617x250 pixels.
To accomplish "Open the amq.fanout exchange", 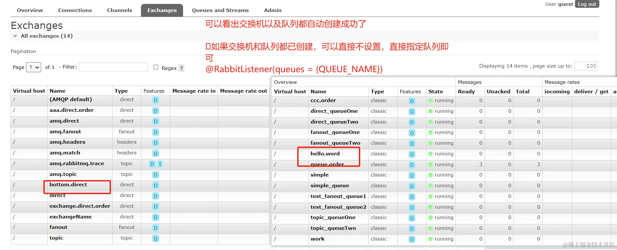I will pyautogui.click(x=65, y=132).
